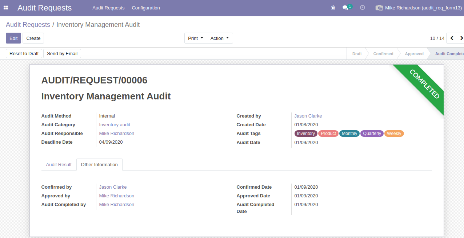Go back to Audit Requests breadcrumb
The image size is (464, 238).
click(28, 25)
